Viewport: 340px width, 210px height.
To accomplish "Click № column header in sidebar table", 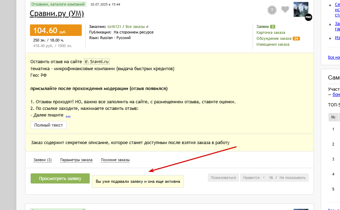I will point(333,117).
